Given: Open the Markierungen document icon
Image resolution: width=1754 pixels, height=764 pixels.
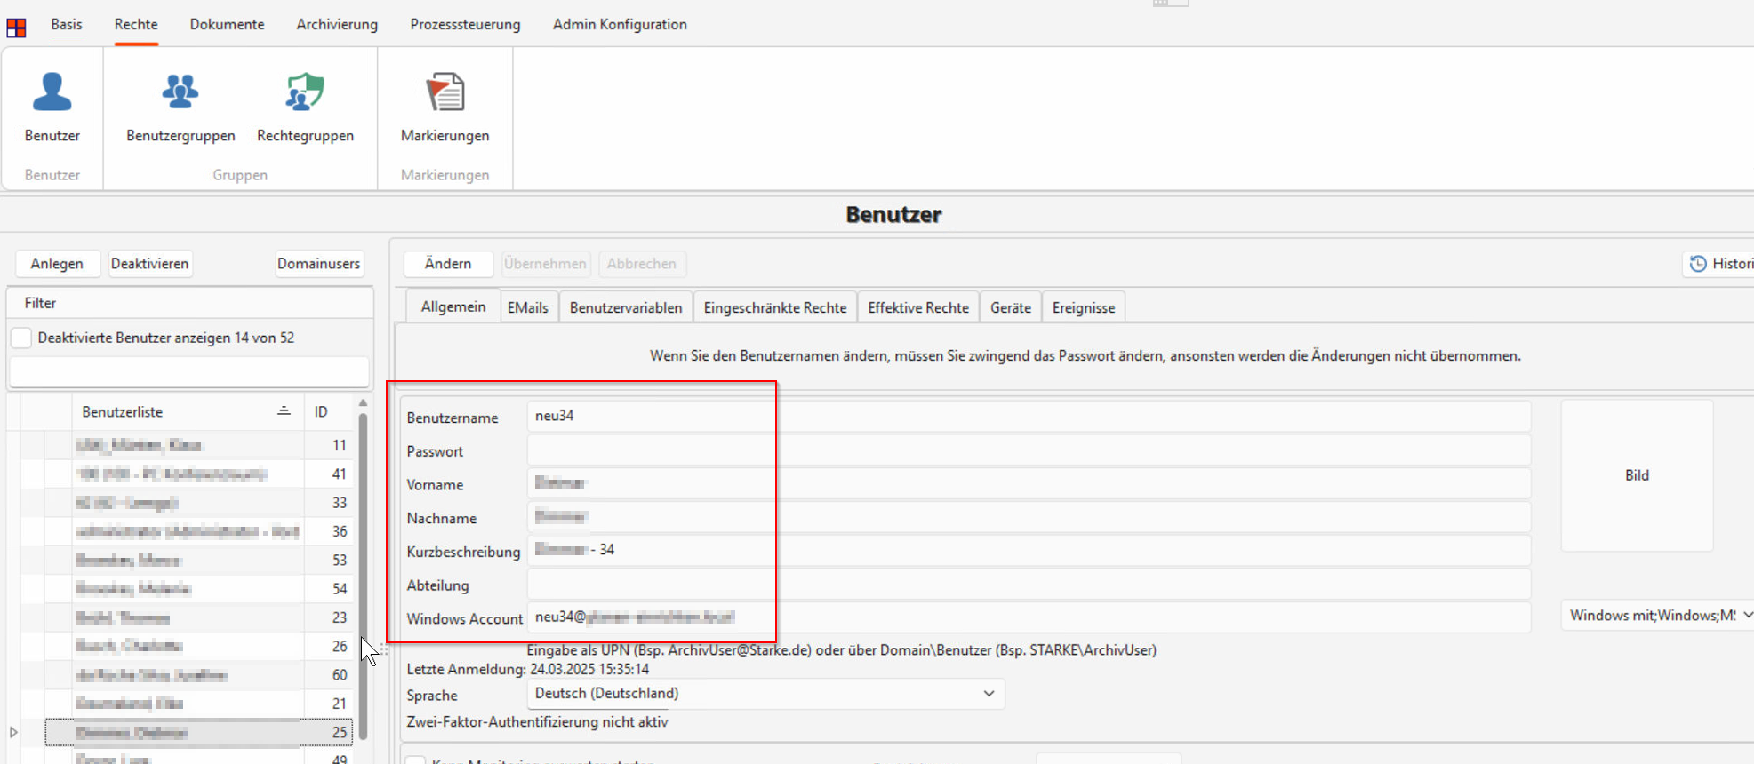Looking at the screenshot, I should (x=445, y=93).
